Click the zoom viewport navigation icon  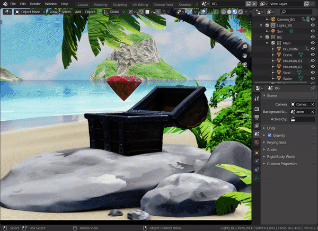point(245,47)
